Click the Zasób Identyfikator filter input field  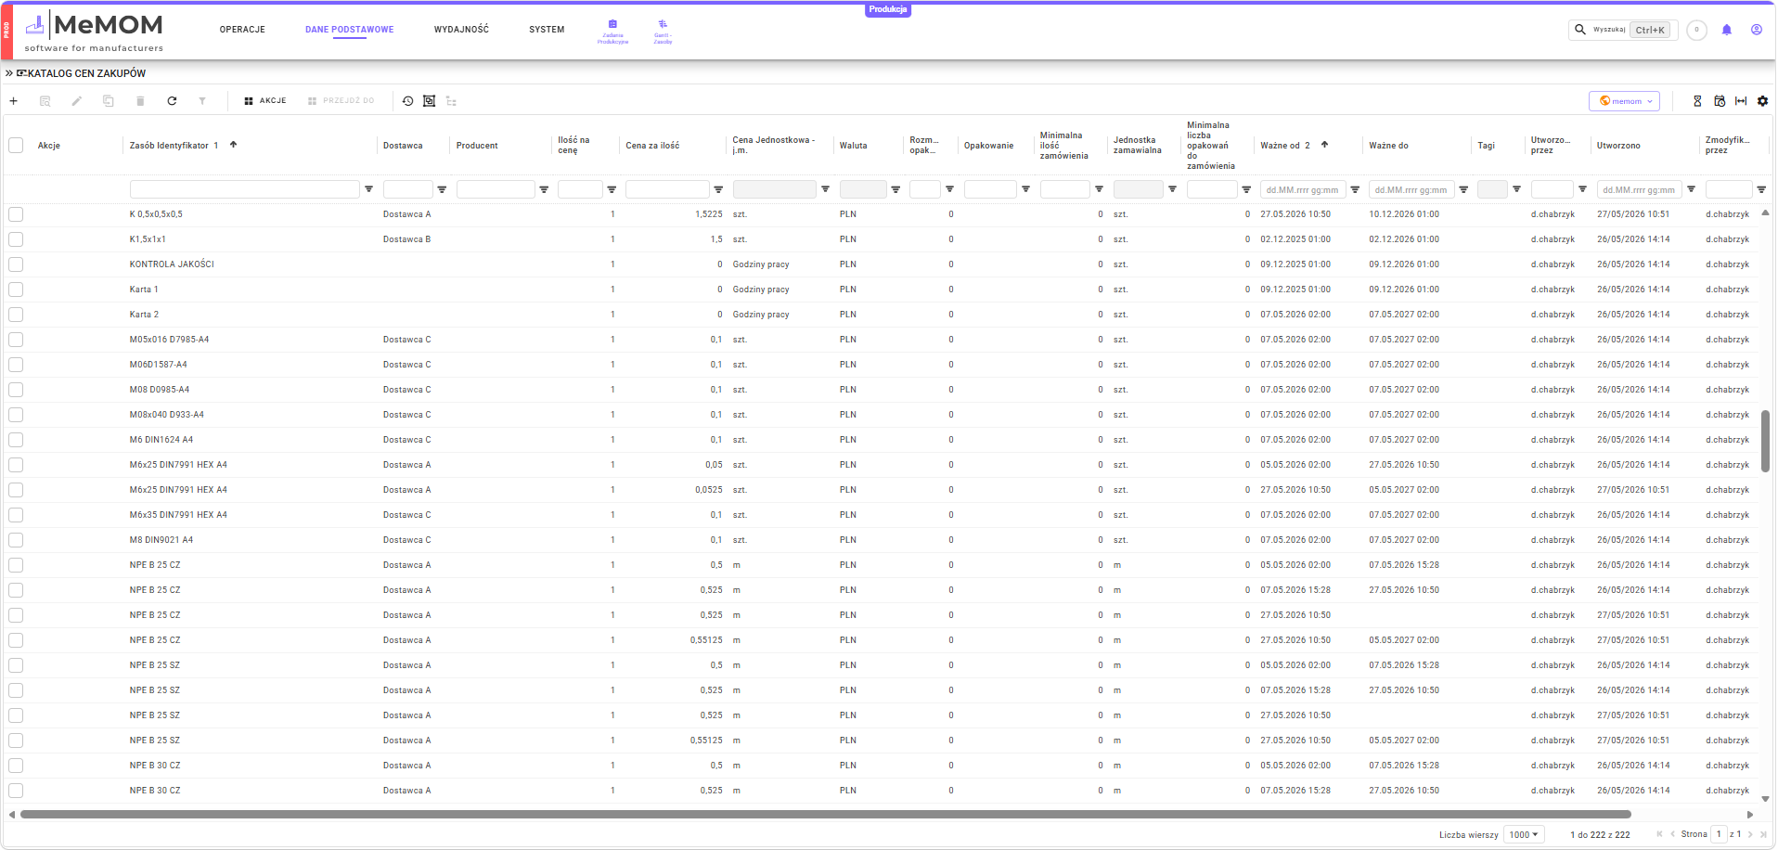[245, 189]
